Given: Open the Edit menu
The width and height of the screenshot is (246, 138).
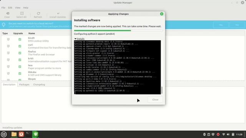Looking at the screenshot, I should point(10,8).
